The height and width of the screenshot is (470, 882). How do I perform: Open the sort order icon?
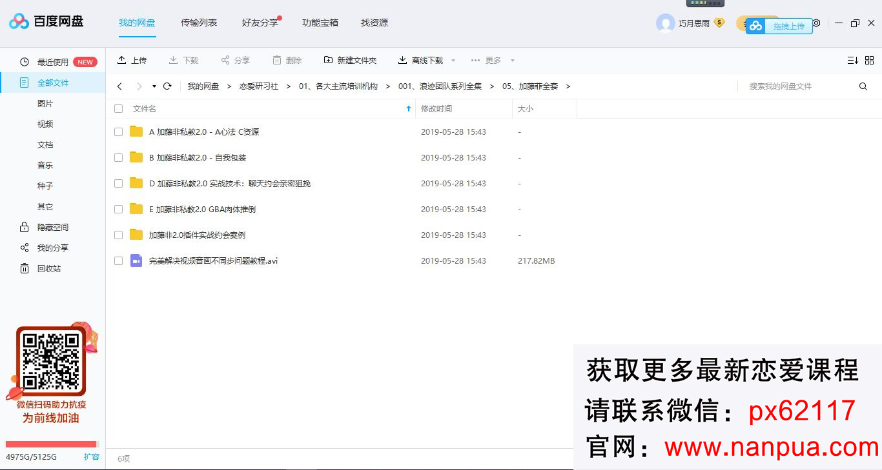pos(852,60)
